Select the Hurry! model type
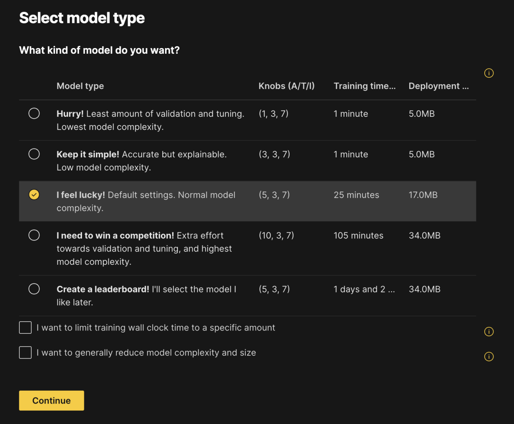The height and width of the screenshot is (424, 514). click(34, 114)
